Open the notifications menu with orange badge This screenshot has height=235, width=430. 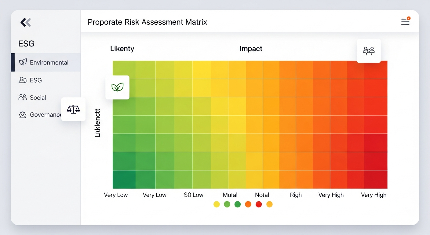405,22
